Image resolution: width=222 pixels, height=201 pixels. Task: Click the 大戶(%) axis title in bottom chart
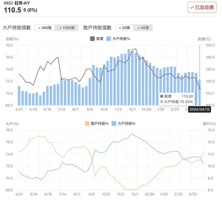coord(12,124)
